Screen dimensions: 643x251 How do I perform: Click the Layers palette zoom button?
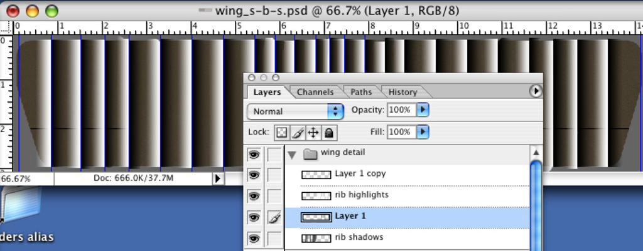click(276, 78)
